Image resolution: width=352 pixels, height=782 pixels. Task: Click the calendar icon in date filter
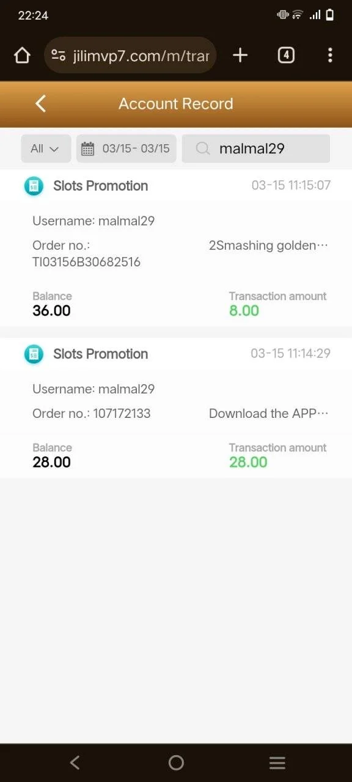[x=88, y=148]
